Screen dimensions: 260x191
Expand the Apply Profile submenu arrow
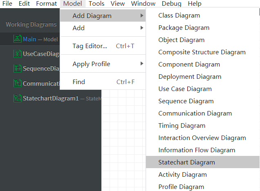tap(141, 64)
